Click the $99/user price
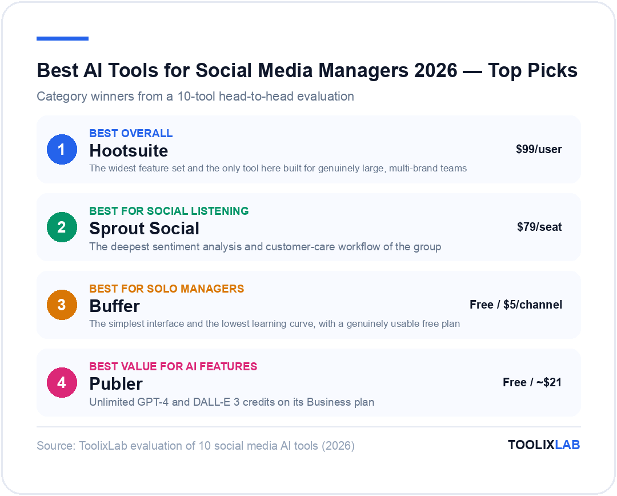The image size is (617, 496). click(x=539, y=149)
